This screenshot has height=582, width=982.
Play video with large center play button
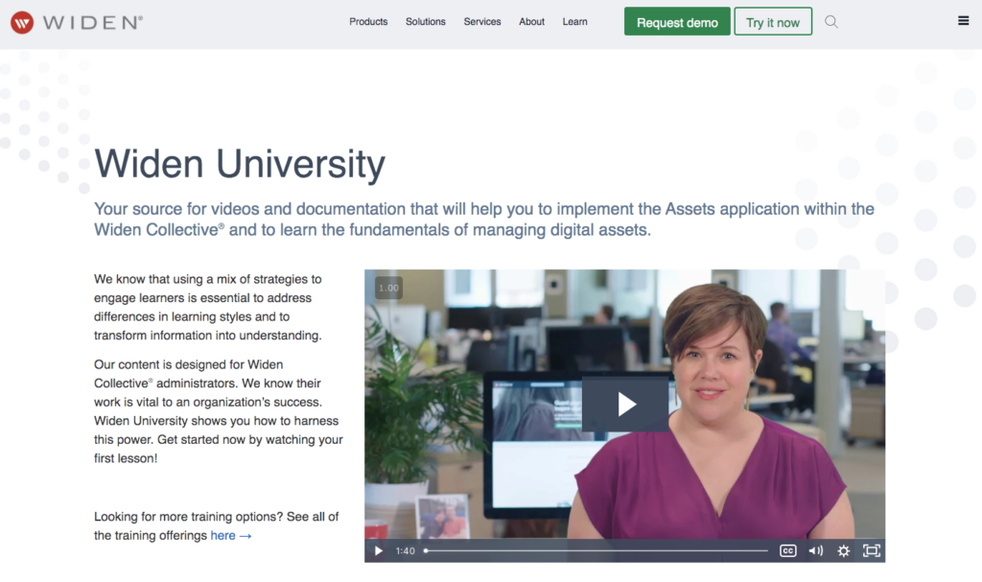point(625,404)
